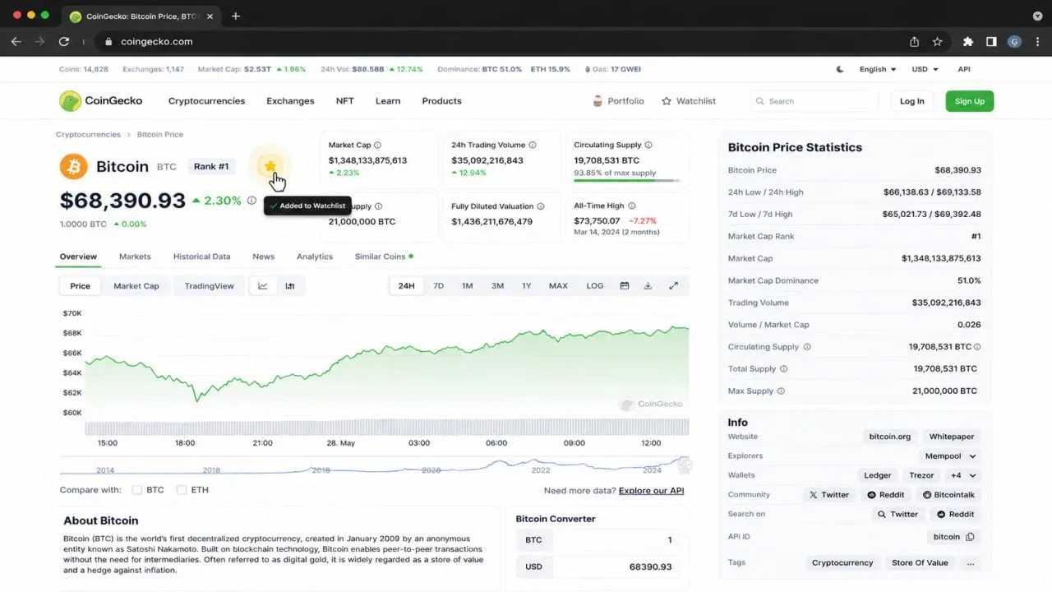Screen dimensions: 1052x592
Task: Switch to the Analytics tab
Action: 315,257
